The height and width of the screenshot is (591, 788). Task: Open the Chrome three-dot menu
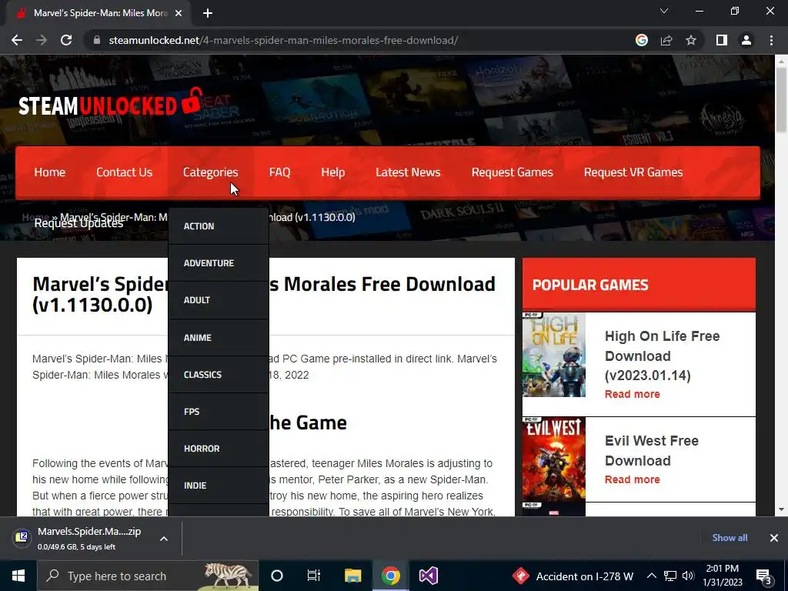coord(771,40)
